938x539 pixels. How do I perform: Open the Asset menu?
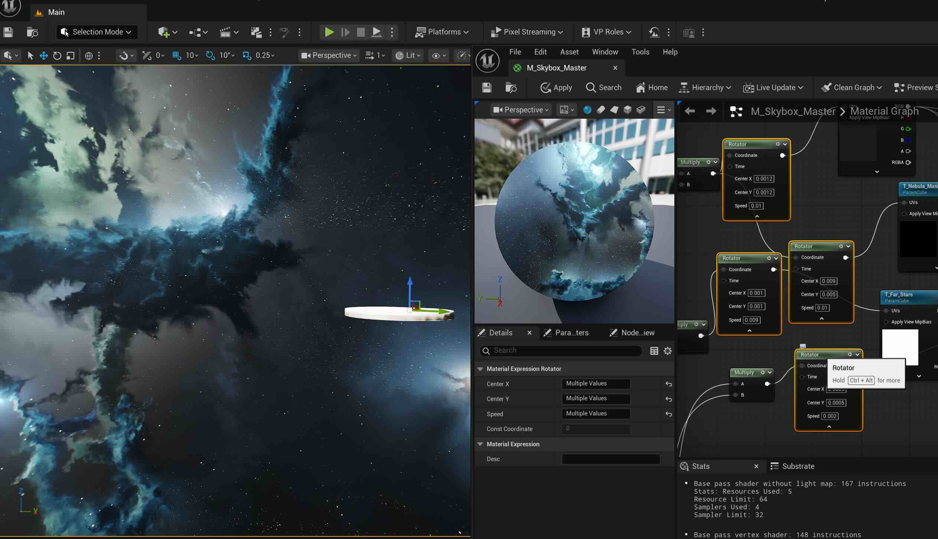(569, 52)
